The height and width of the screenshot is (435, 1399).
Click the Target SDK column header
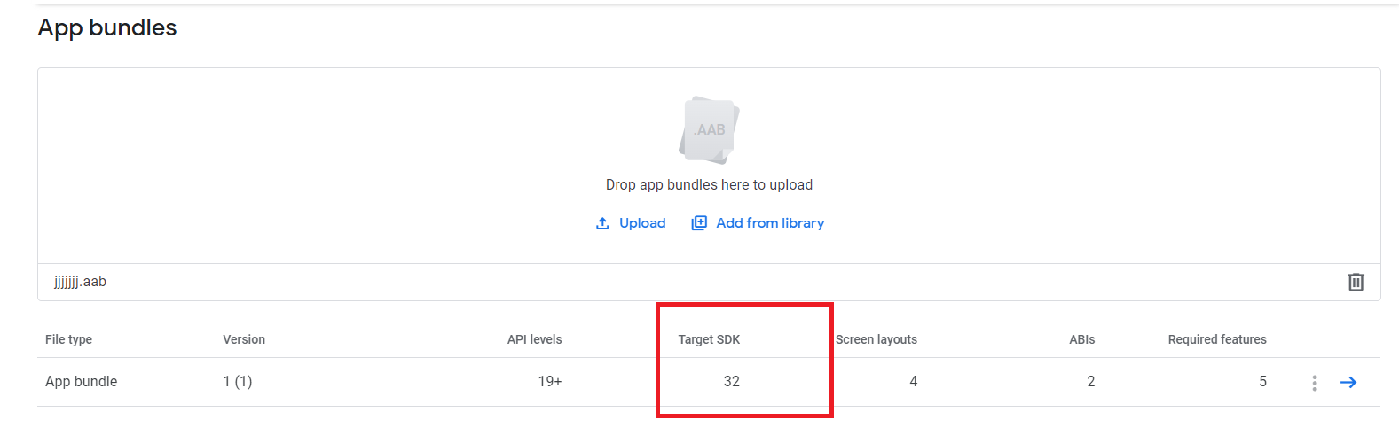click(709, 339)
